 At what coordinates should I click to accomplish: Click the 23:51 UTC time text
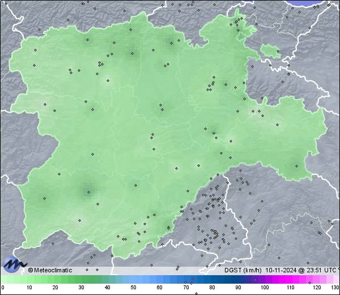tap(321, 270)
